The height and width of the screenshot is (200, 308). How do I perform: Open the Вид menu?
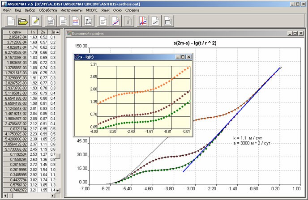(x=18, y=10)
